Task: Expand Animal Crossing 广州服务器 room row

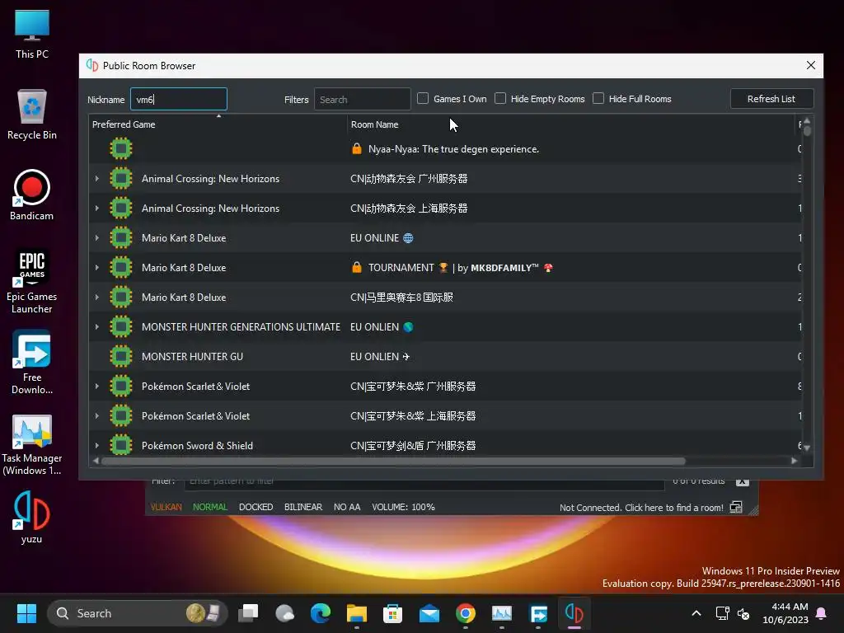Action: pyautogui.click(x=97, y=178)
